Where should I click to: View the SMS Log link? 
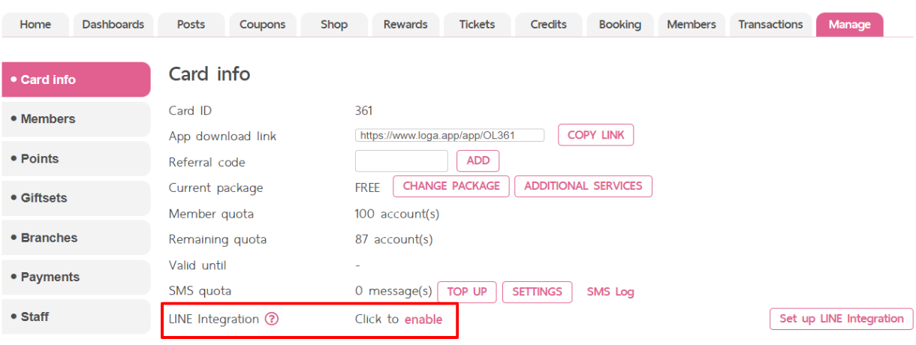pos(610,292)
